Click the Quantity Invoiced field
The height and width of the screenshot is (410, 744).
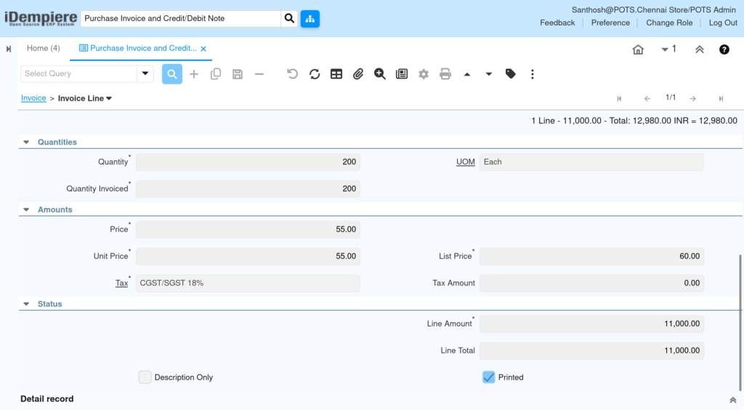[248, 189]
